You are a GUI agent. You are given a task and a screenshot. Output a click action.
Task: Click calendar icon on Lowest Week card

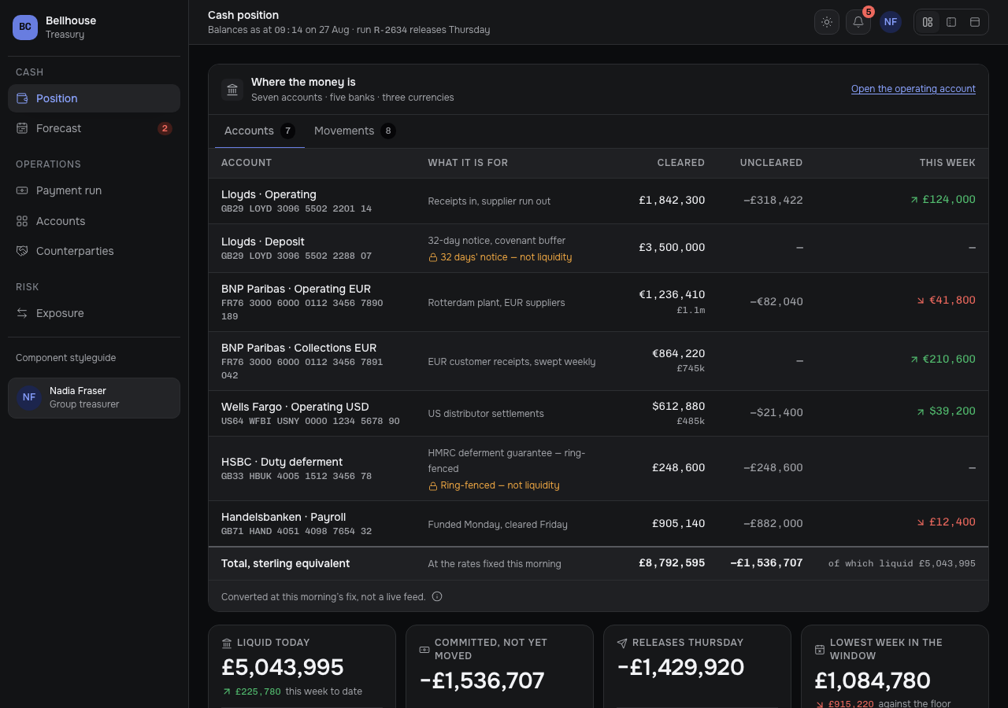pyautogui.click(x=820, y=650)
